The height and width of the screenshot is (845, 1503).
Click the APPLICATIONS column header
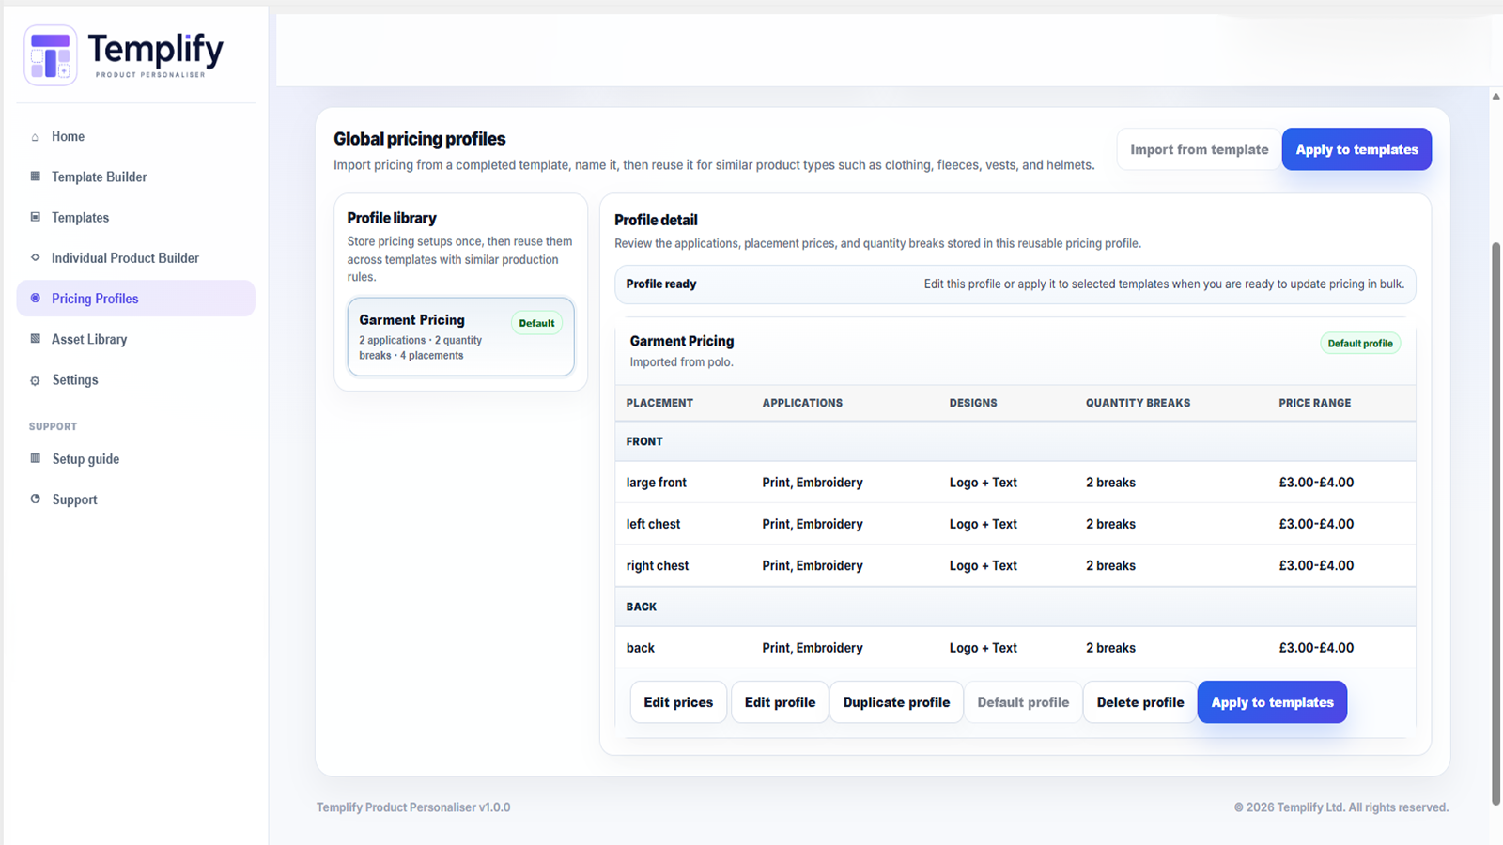point(802,403)
